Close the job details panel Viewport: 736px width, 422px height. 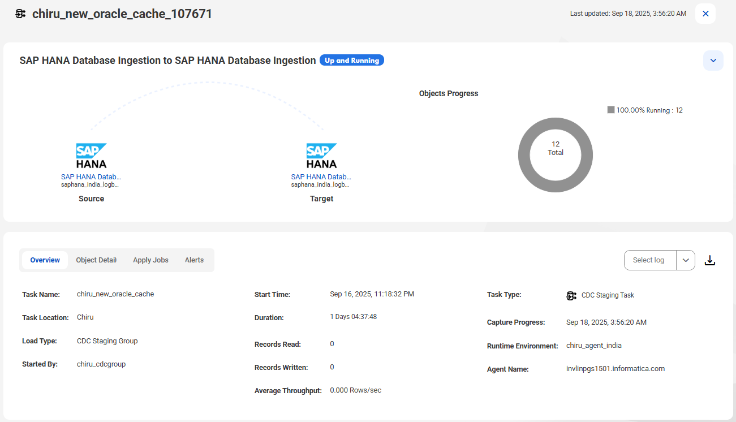coord(705,14)
